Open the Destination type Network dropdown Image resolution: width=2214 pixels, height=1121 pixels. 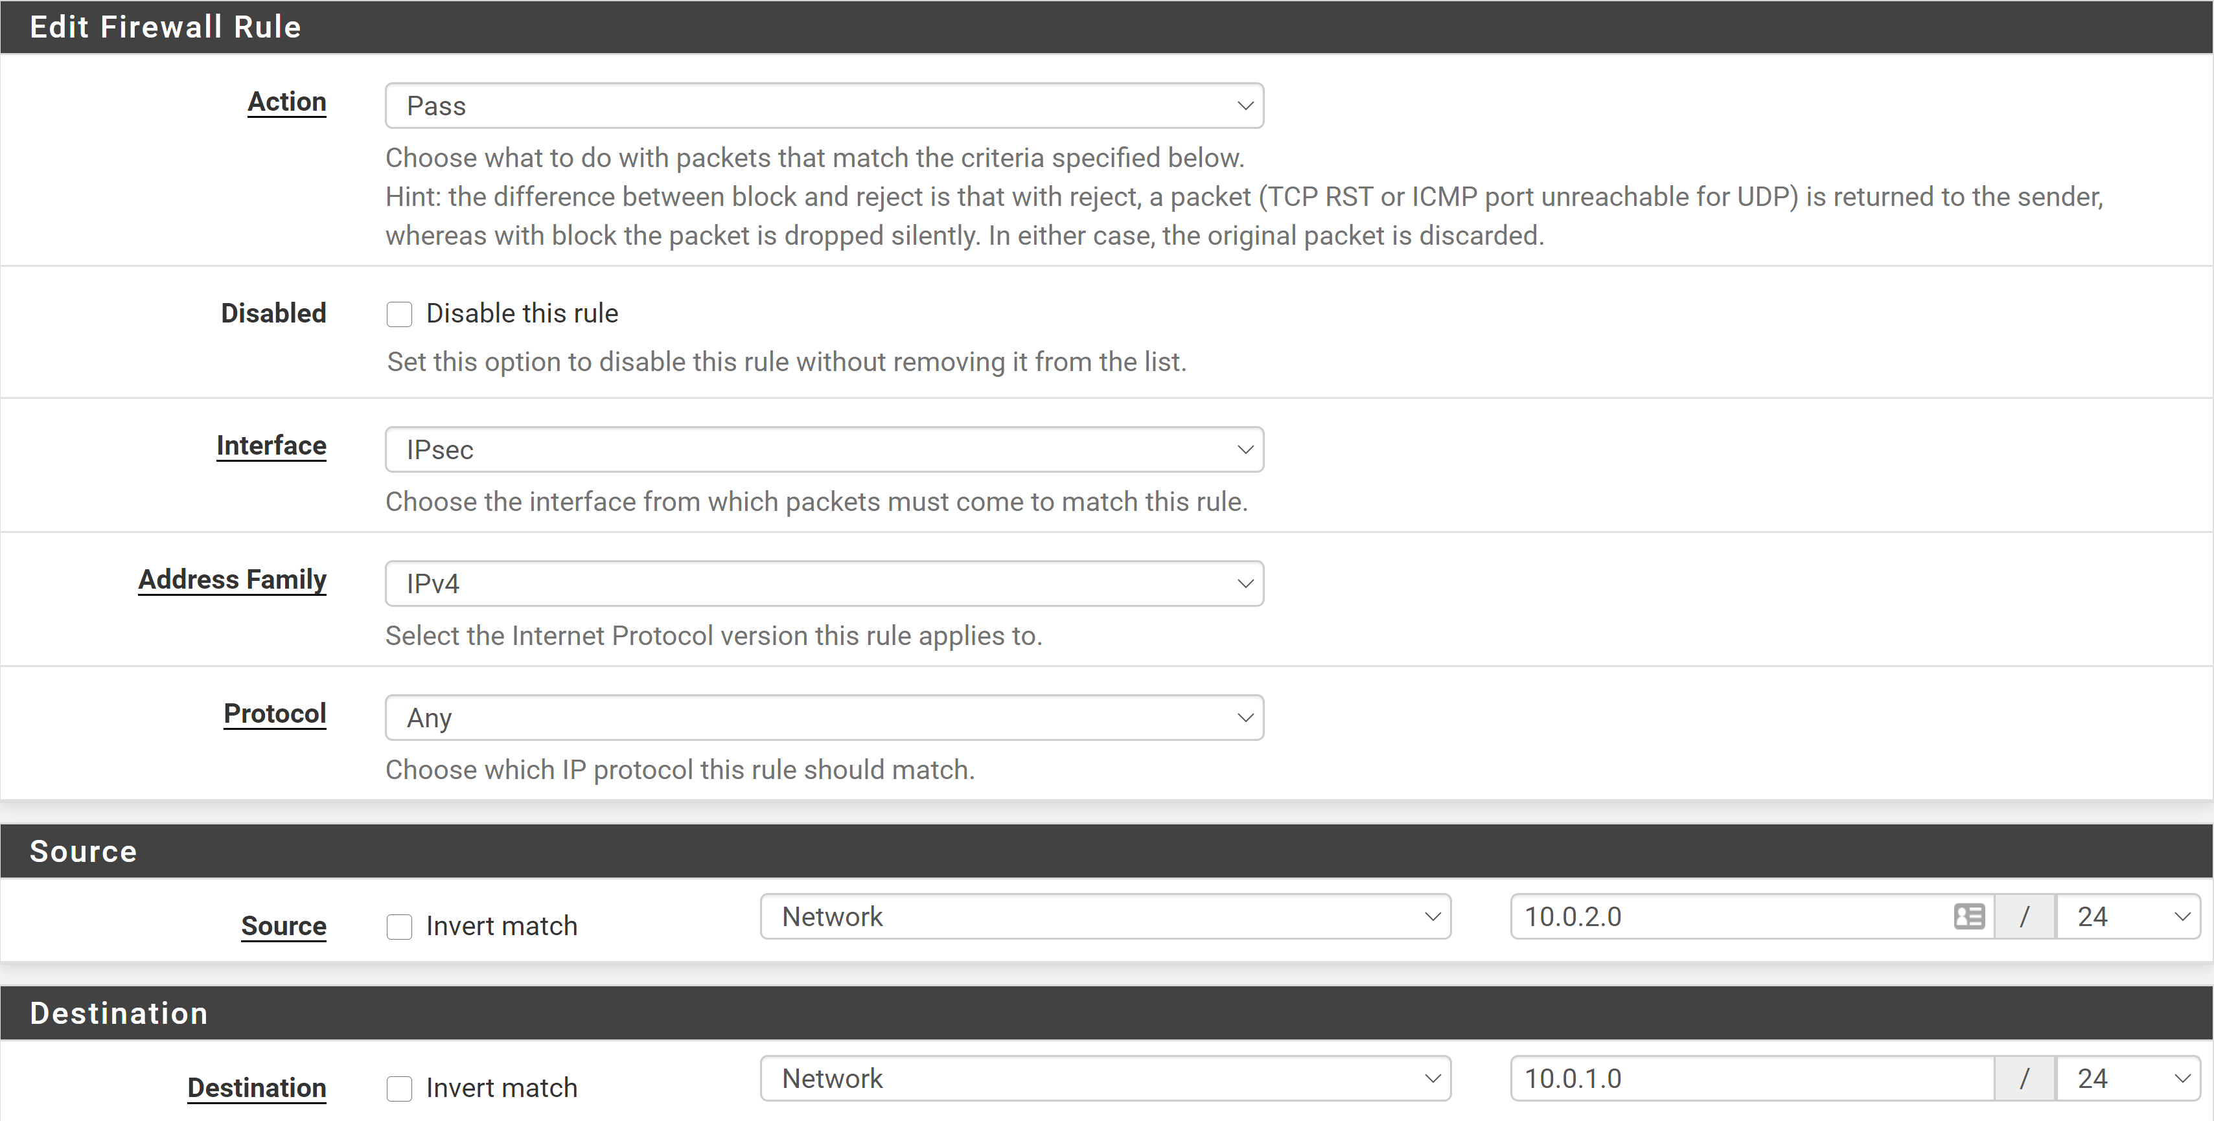1105,1078
